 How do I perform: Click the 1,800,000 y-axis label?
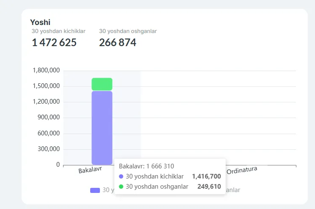pos(46,70)
